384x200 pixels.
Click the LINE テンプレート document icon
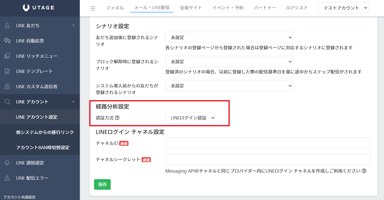tap(7, 71)
